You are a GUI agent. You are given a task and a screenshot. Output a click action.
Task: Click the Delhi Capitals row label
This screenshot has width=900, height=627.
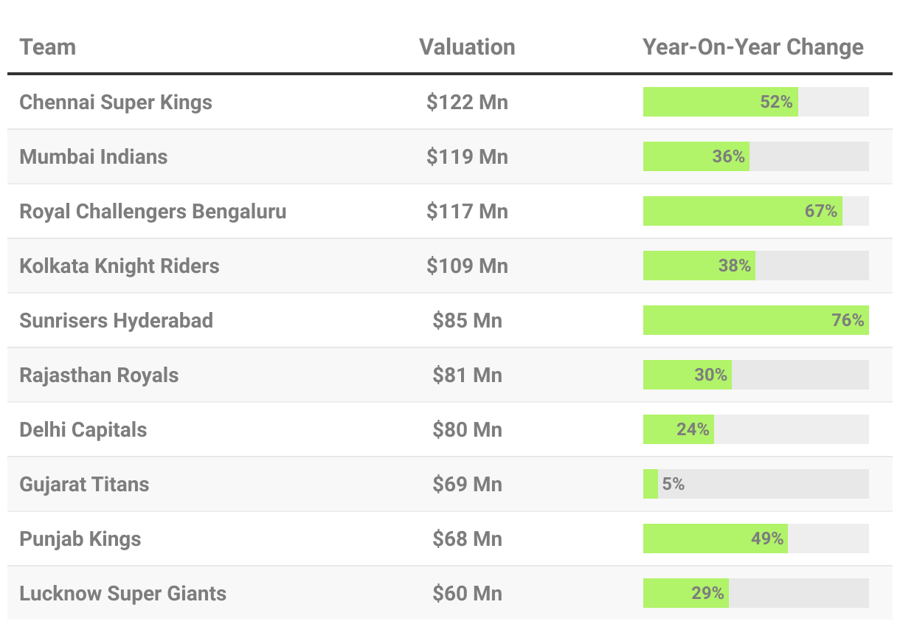[x=83, y=429]
